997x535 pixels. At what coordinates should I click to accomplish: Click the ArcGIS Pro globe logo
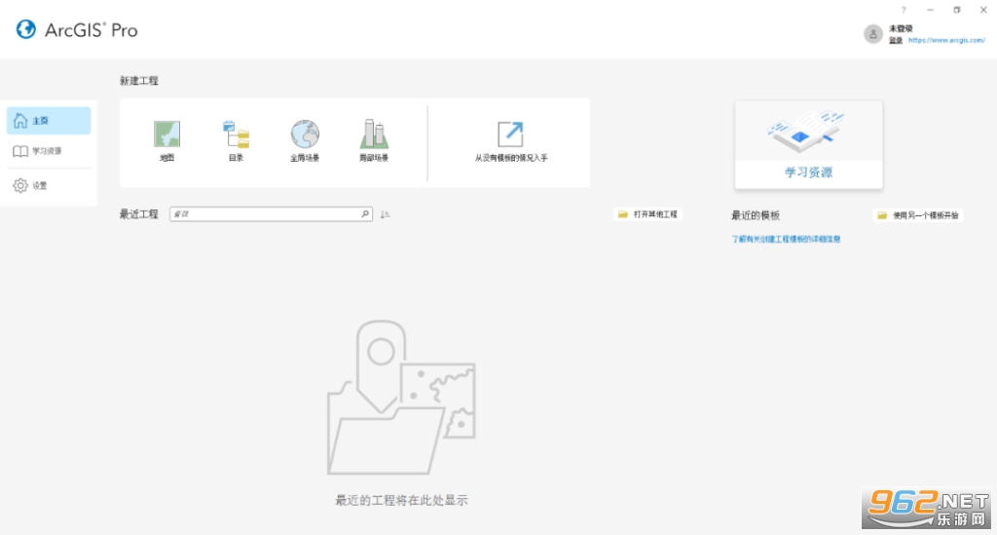26,29
